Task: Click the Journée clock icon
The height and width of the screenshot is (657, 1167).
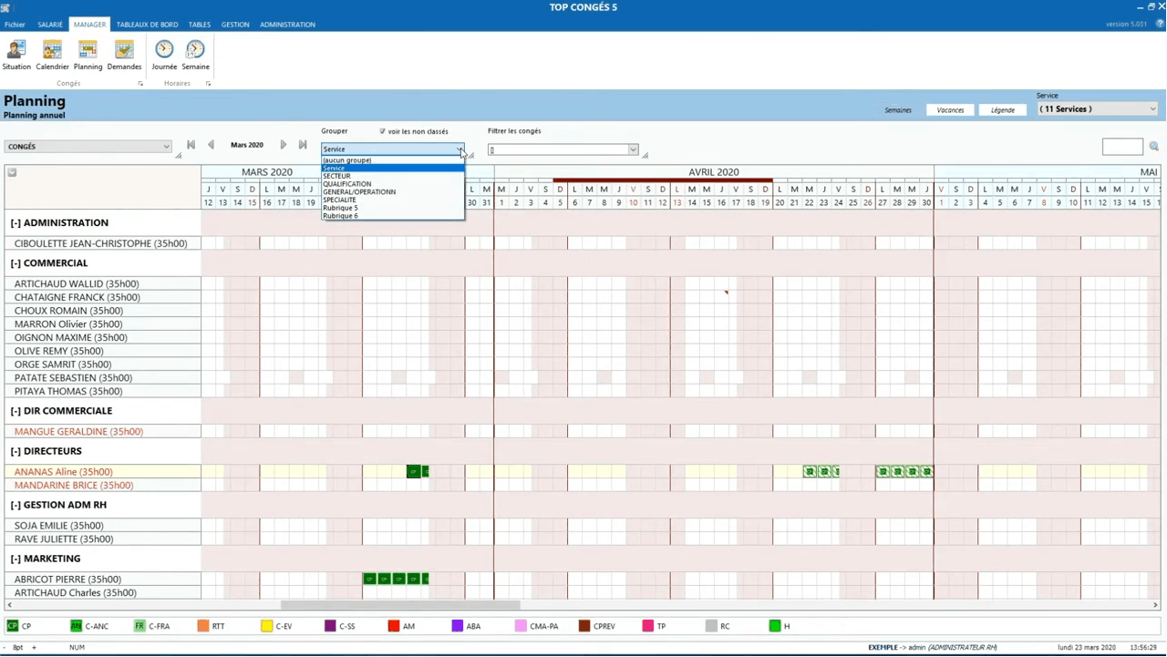Action: pyautogui.click(x=164, y=50)
